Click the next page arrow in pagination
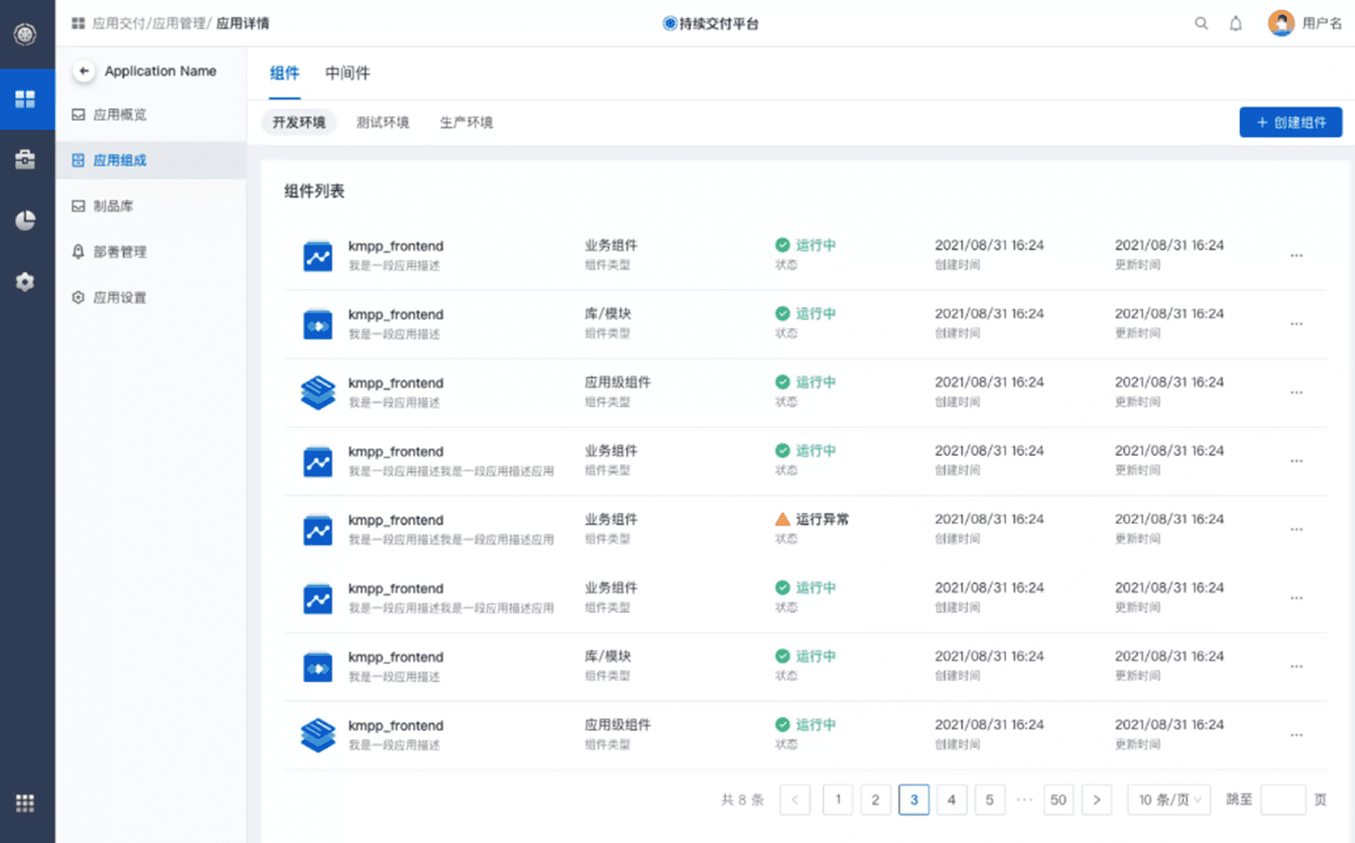The width and height of the screenshot is (1355, 843). point(1096,799)
